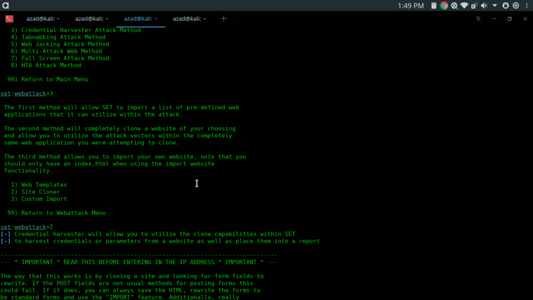533x300 pixels.
Task: Click 'Credential harvester will allow you' line
Action: pos(148,234)
